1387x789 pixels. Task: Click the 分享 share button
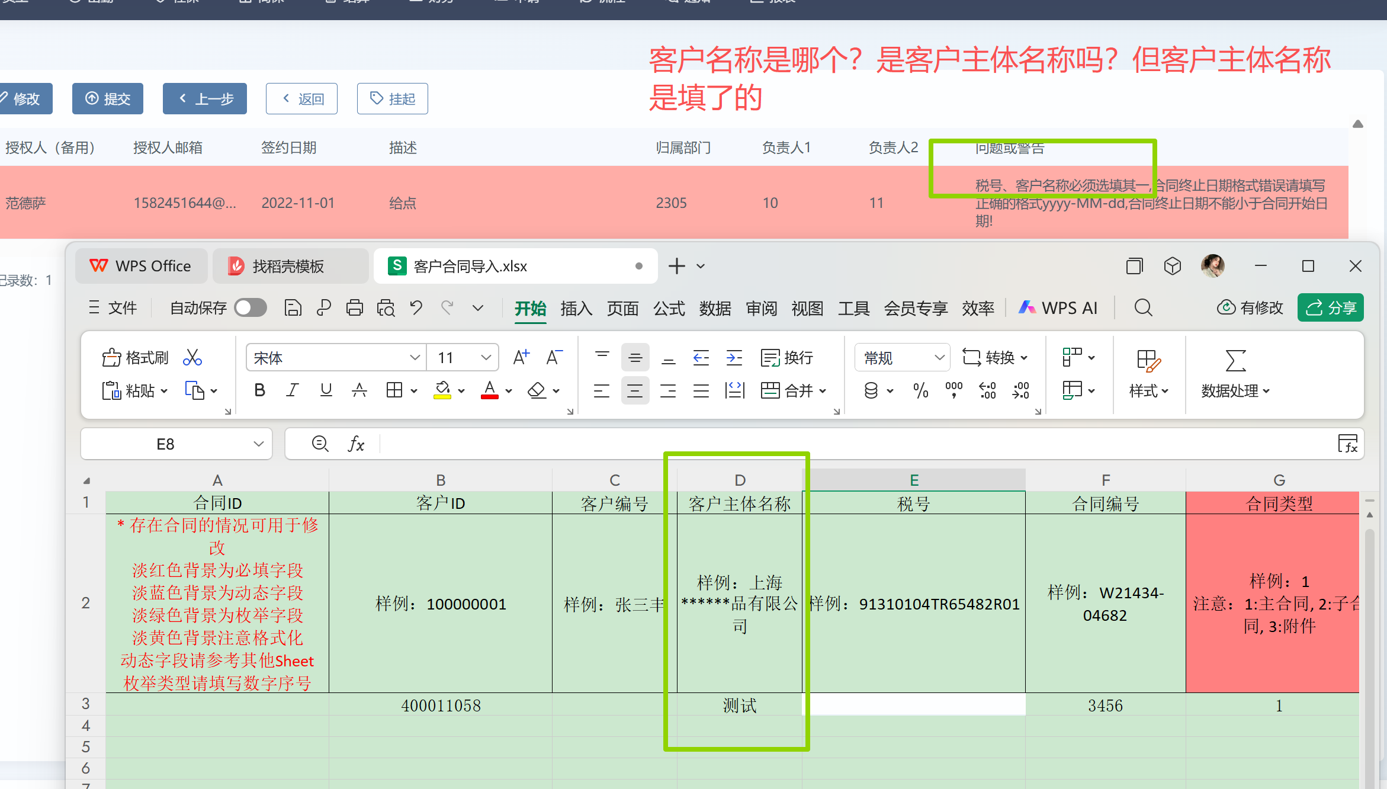click(1330, 308)
